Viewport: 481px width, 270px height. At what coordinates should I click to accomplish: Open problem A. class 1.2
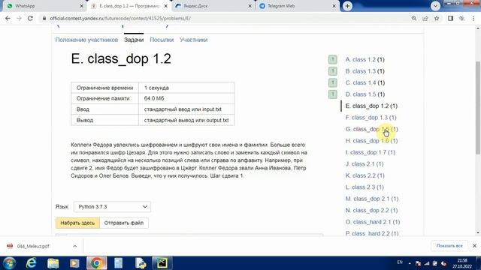(365, 59)
